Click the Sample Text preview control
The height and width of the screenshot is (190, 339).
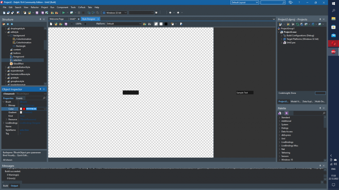pos(244,93)
